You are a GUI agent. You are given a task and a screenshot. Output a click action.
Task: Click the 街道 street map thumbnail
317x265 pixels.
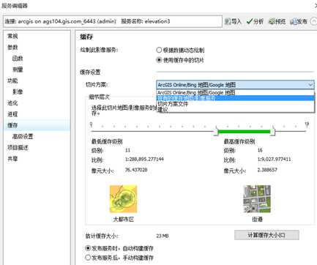[257, 199]
